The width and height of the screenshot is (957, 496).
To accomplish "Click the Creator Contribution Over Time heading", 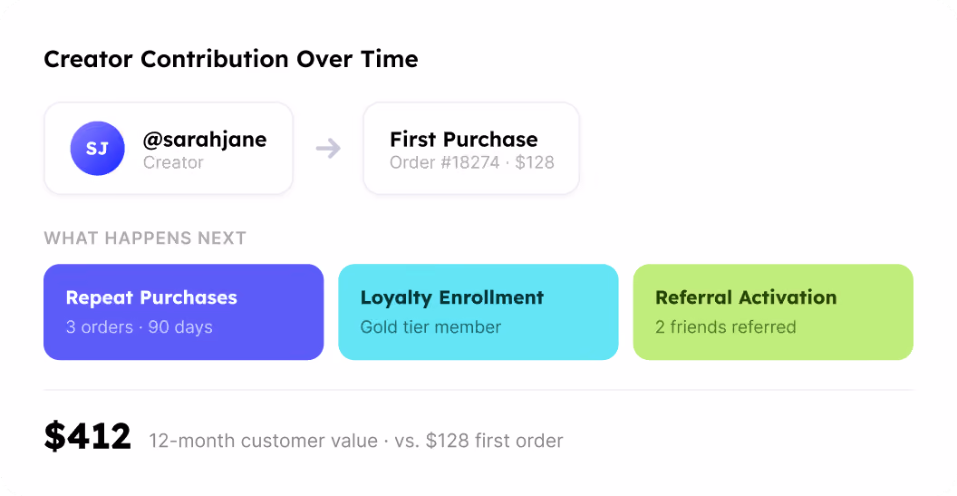I will [231, 59].
